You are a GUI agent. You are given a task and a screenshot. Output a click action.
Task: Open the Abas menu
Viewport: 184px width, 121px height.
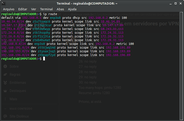point(60,9)
